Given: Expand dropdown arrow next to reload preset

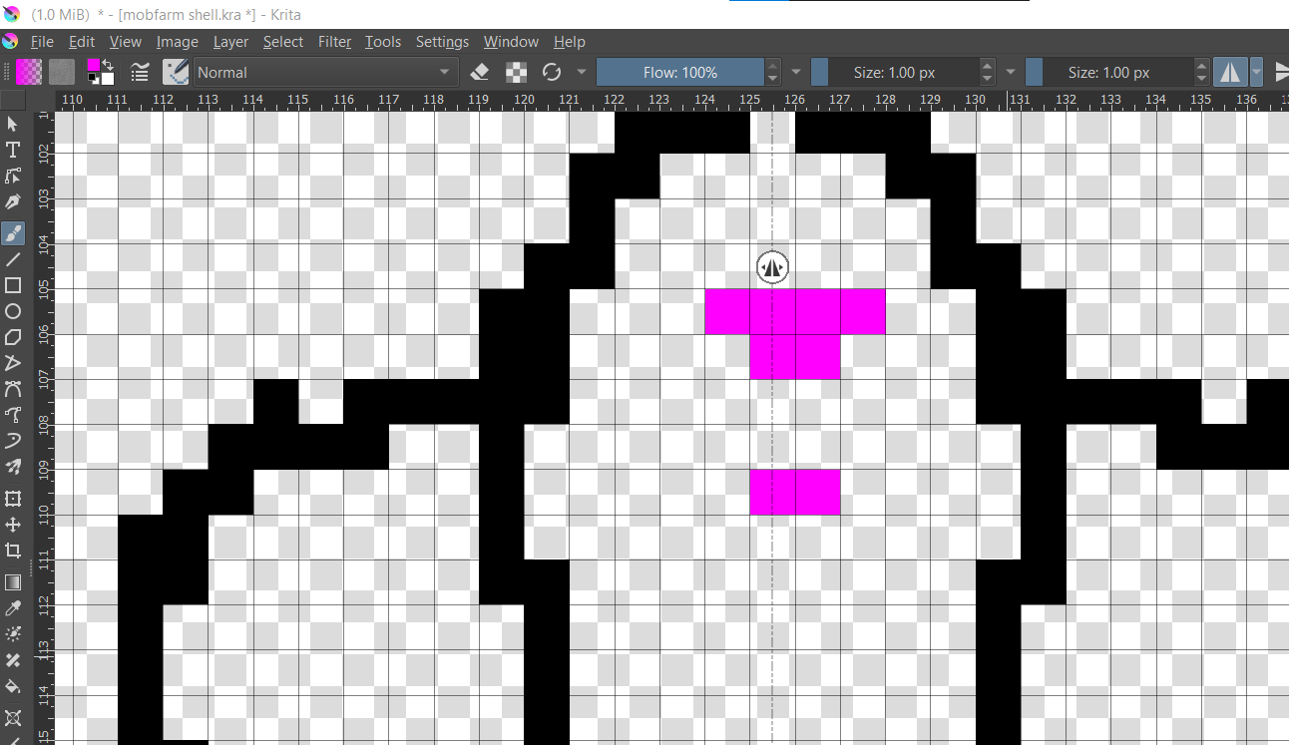Looking at the screenshot, I should coord(582,72).
